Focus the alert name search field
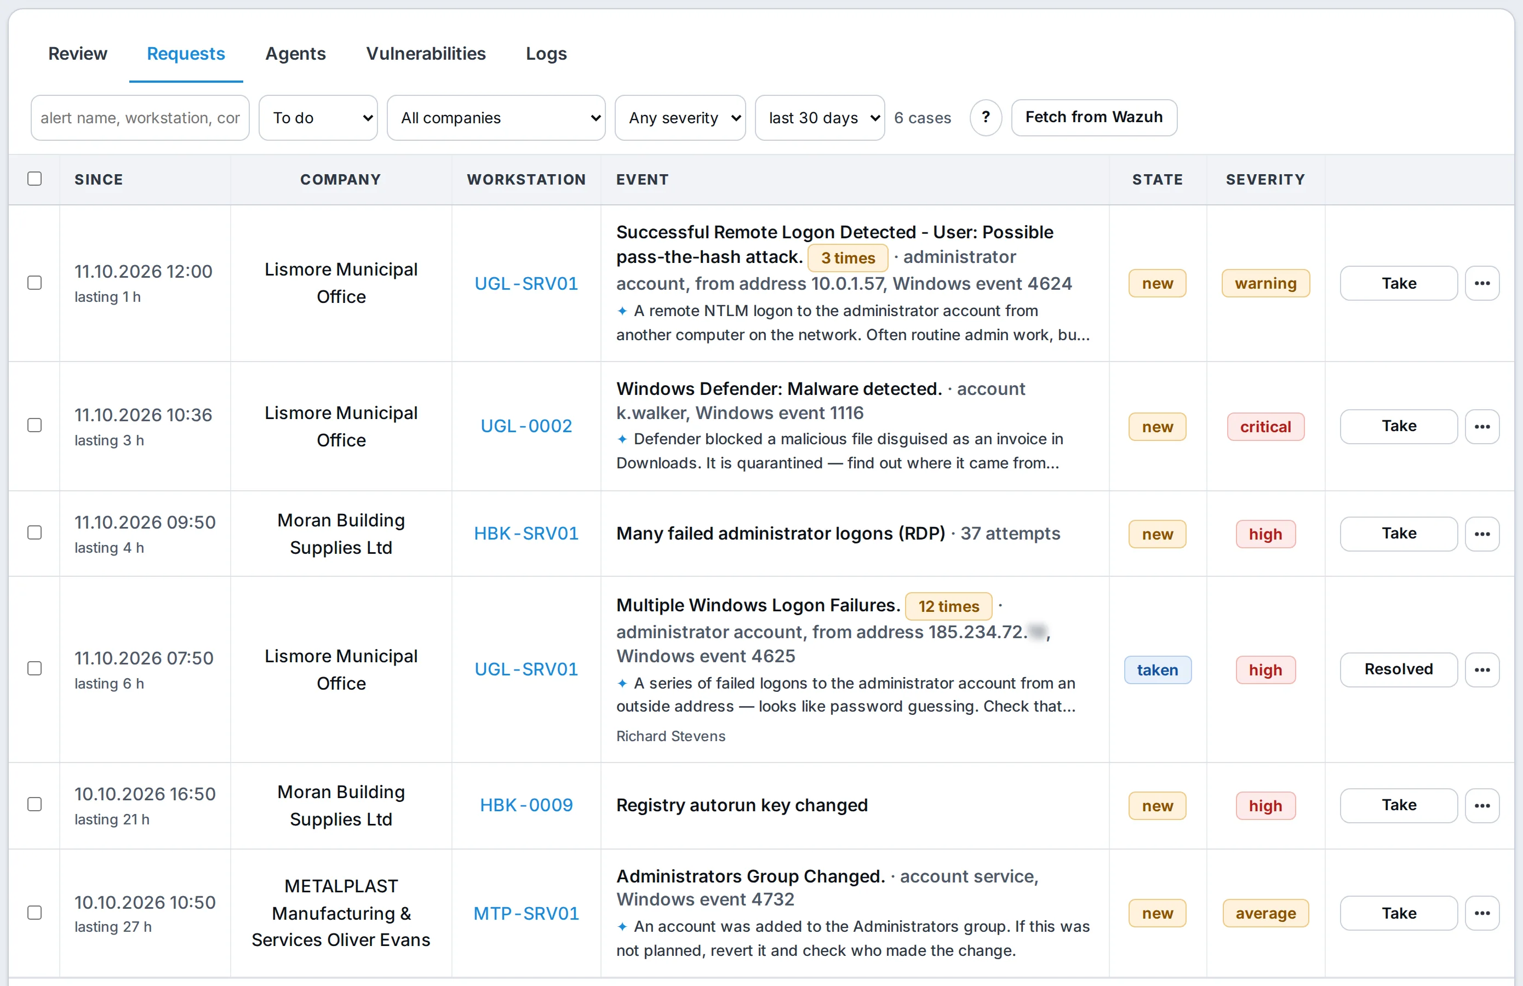Screen dimensions: 1523x986 tap(140, 118)
